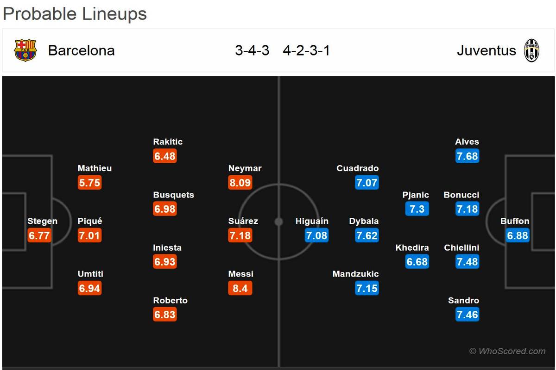Viewport: 556px width, 370px height.
Task: Select the Mandzukic player name
Action: tap(355, 274)
